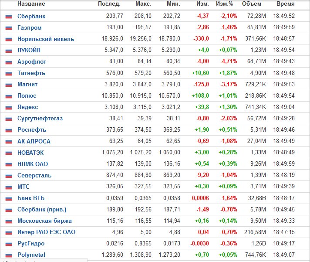Click the flag icon next to Аэрофлот
The height and width of the screenshot is (262, 310).
coord(9,62)
